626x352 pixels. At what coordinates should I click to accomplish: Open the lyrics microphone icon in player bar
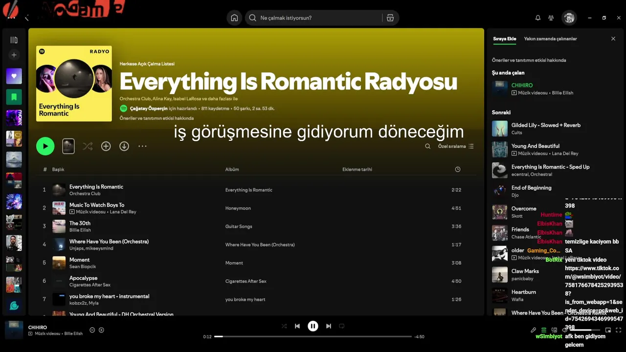coord(534,330)
